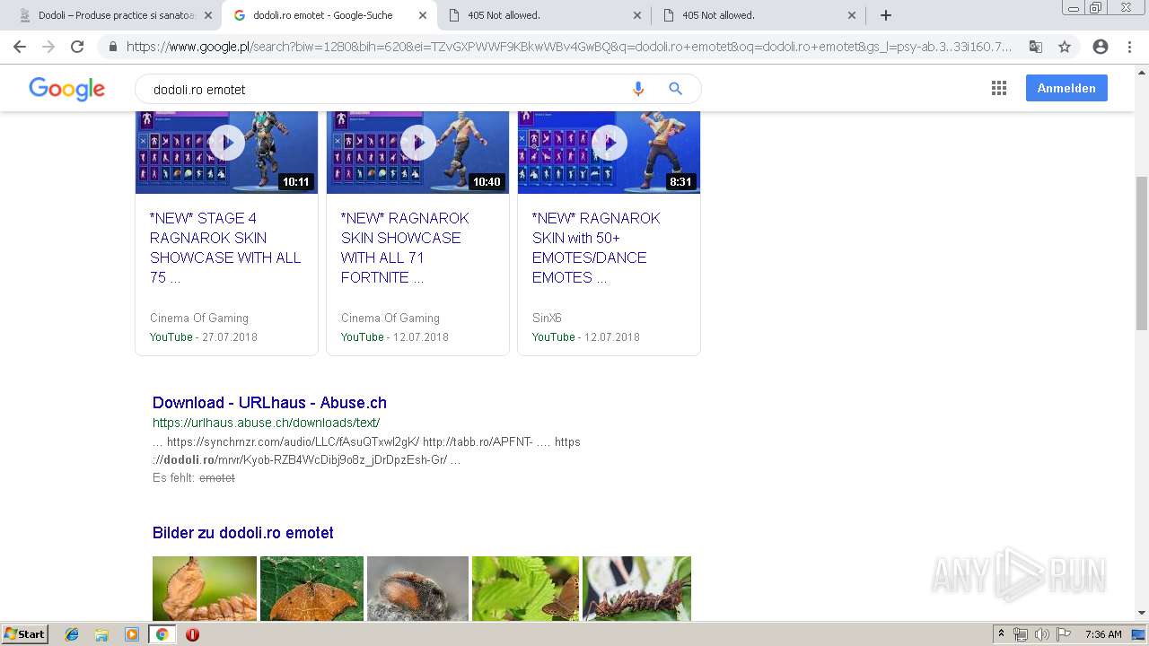Screen dimensions: 1149x646
Task: Close the Google-Suche tab
Action: coord(423,15)
